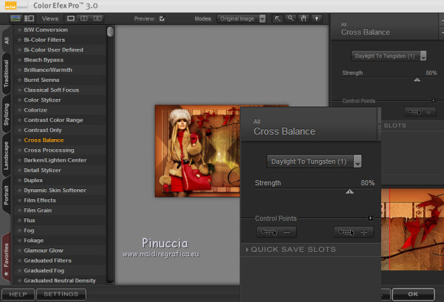This screenshot has width=444, height=302.
Task: Click add control point button in enlarged panel
Action: (354, 232)
